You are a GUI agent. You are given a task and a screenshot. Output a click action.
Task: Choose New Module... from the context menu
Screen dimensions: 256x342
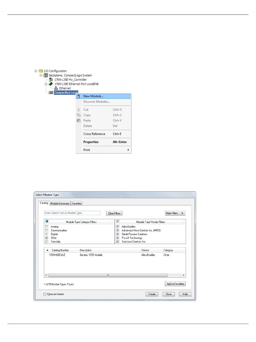point(103,96)
